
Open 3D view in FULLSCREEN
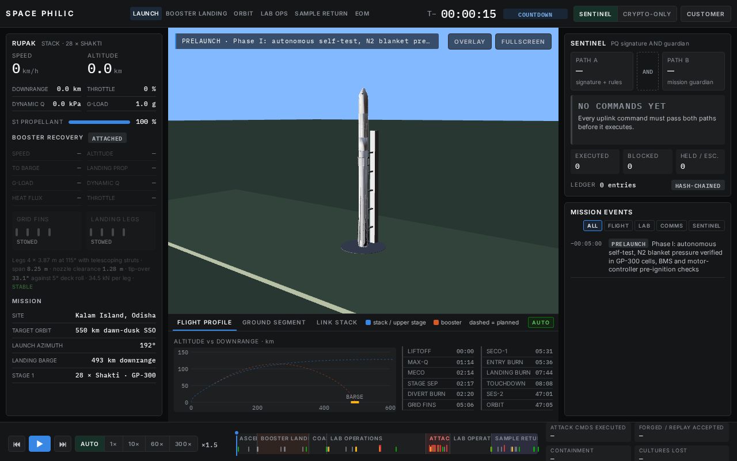(523, 41)
